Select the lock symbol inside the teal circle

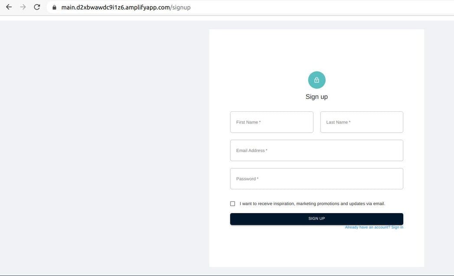pyautogui.click(x=316, y=80)
